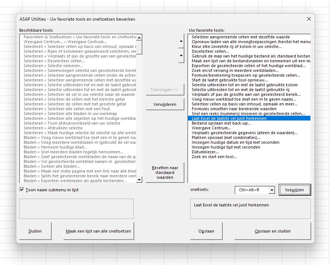
Task: Select favorite 'Voeg nieuw werkblad toe'
Action: pyautogui.click(x=249, y=99)
